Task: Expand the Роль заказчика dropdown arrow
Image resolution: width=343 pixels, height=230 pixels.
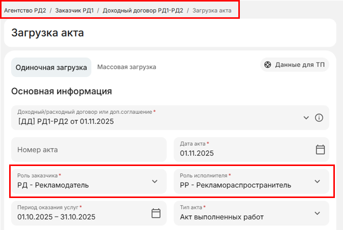Action: pyautogui.click(x=155, y=181)
